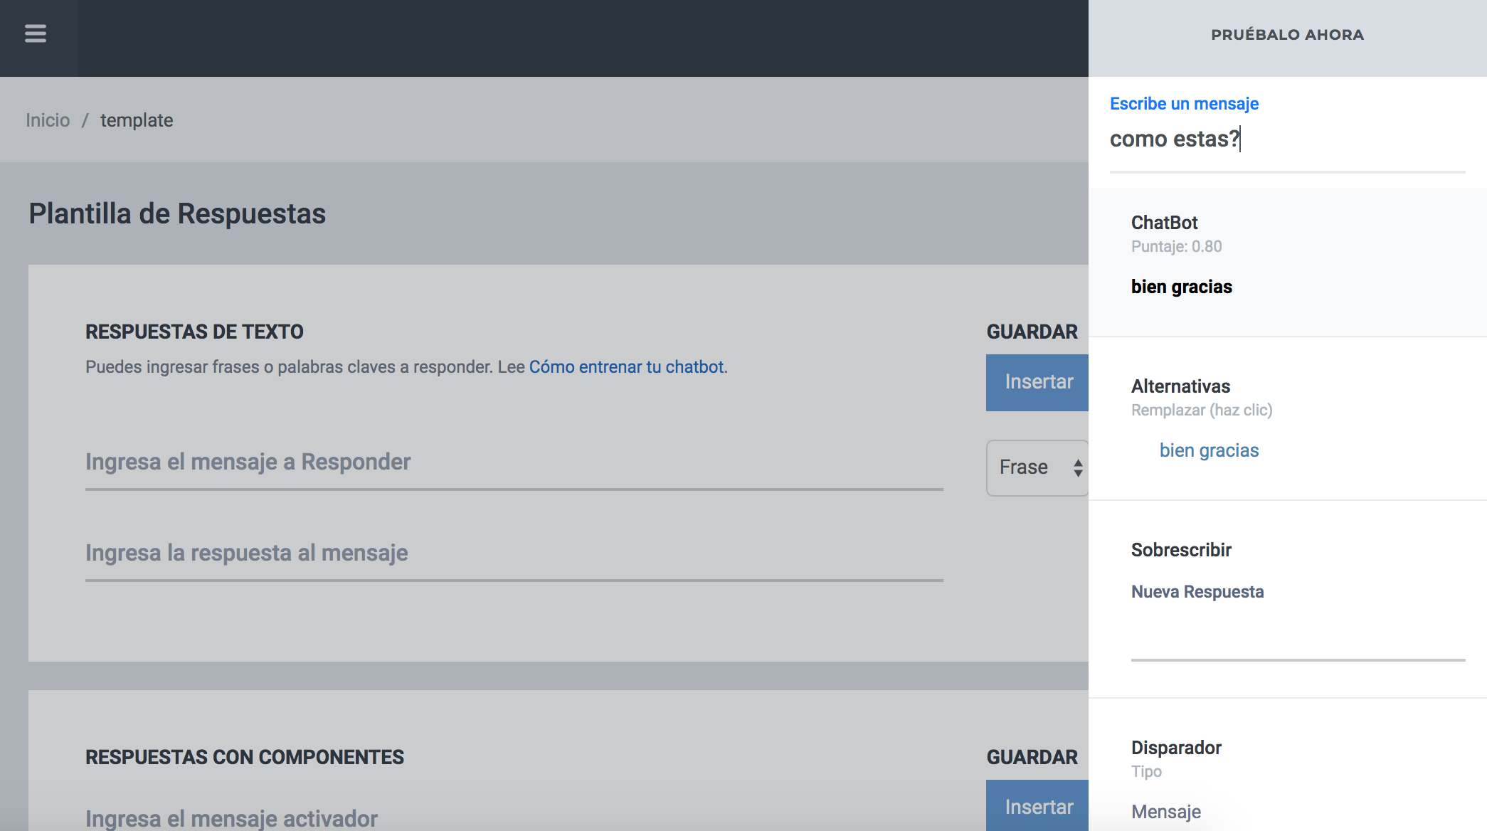The width and height of the screenshot is (1487, 831).
Task: Click the 'RESPUESTAS DE TEXTO' heading
Action: tap(194, 332)
